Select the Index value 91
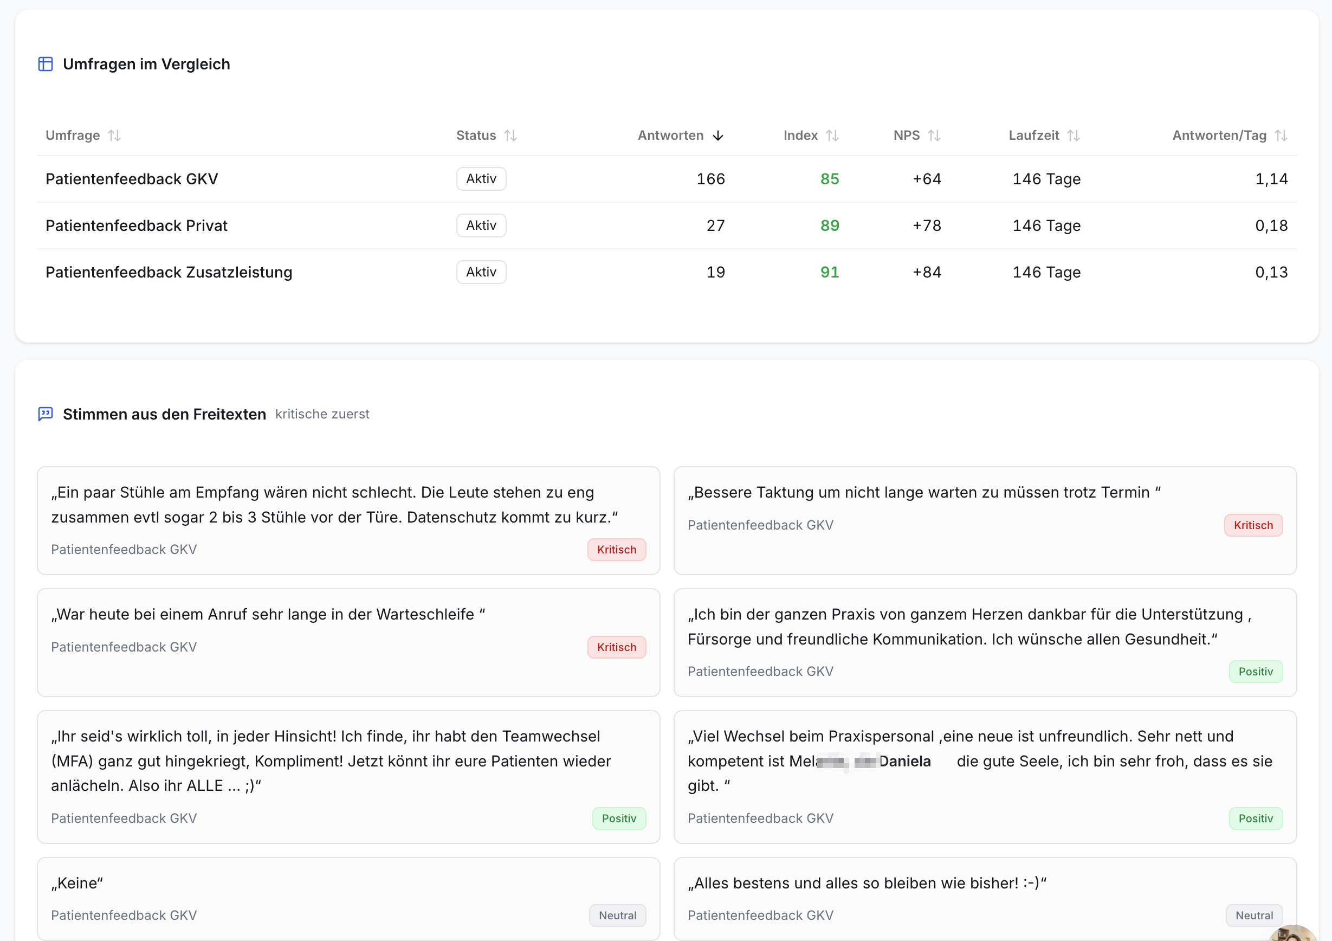The image size is (1332, 941). (830, 272)
